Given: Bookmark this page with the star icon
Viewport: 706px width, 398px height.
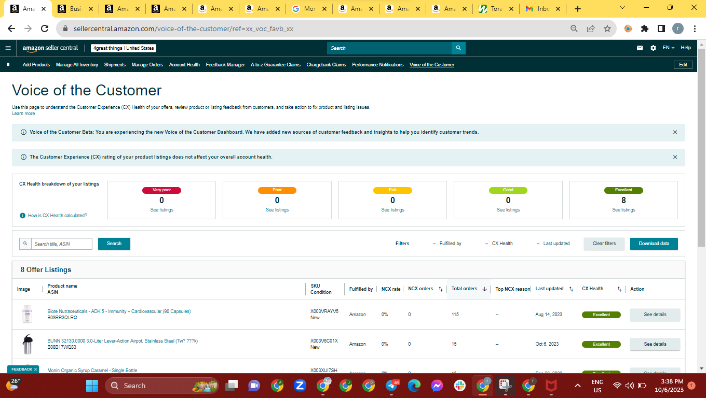Looking at the screenshot, I should (607, 29).
